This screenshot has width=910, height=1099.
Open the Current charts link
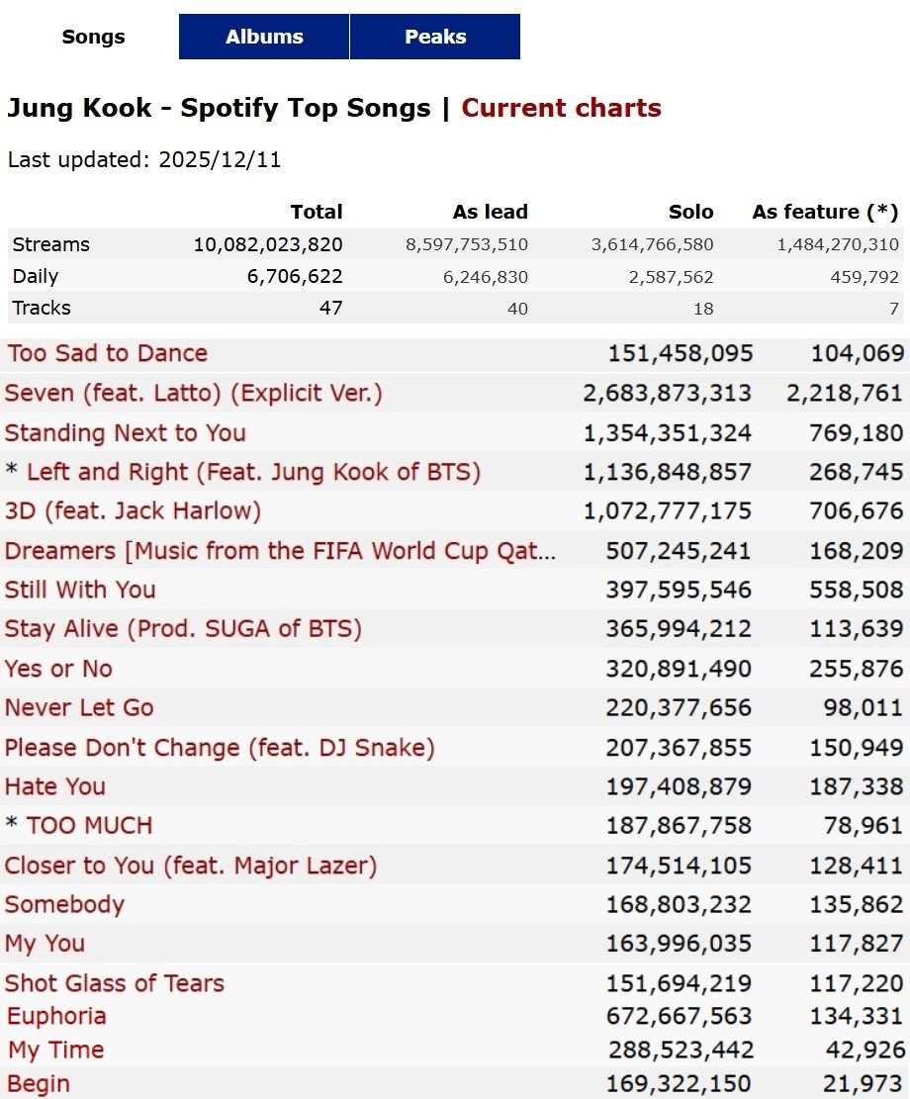[x=561, y=108]
